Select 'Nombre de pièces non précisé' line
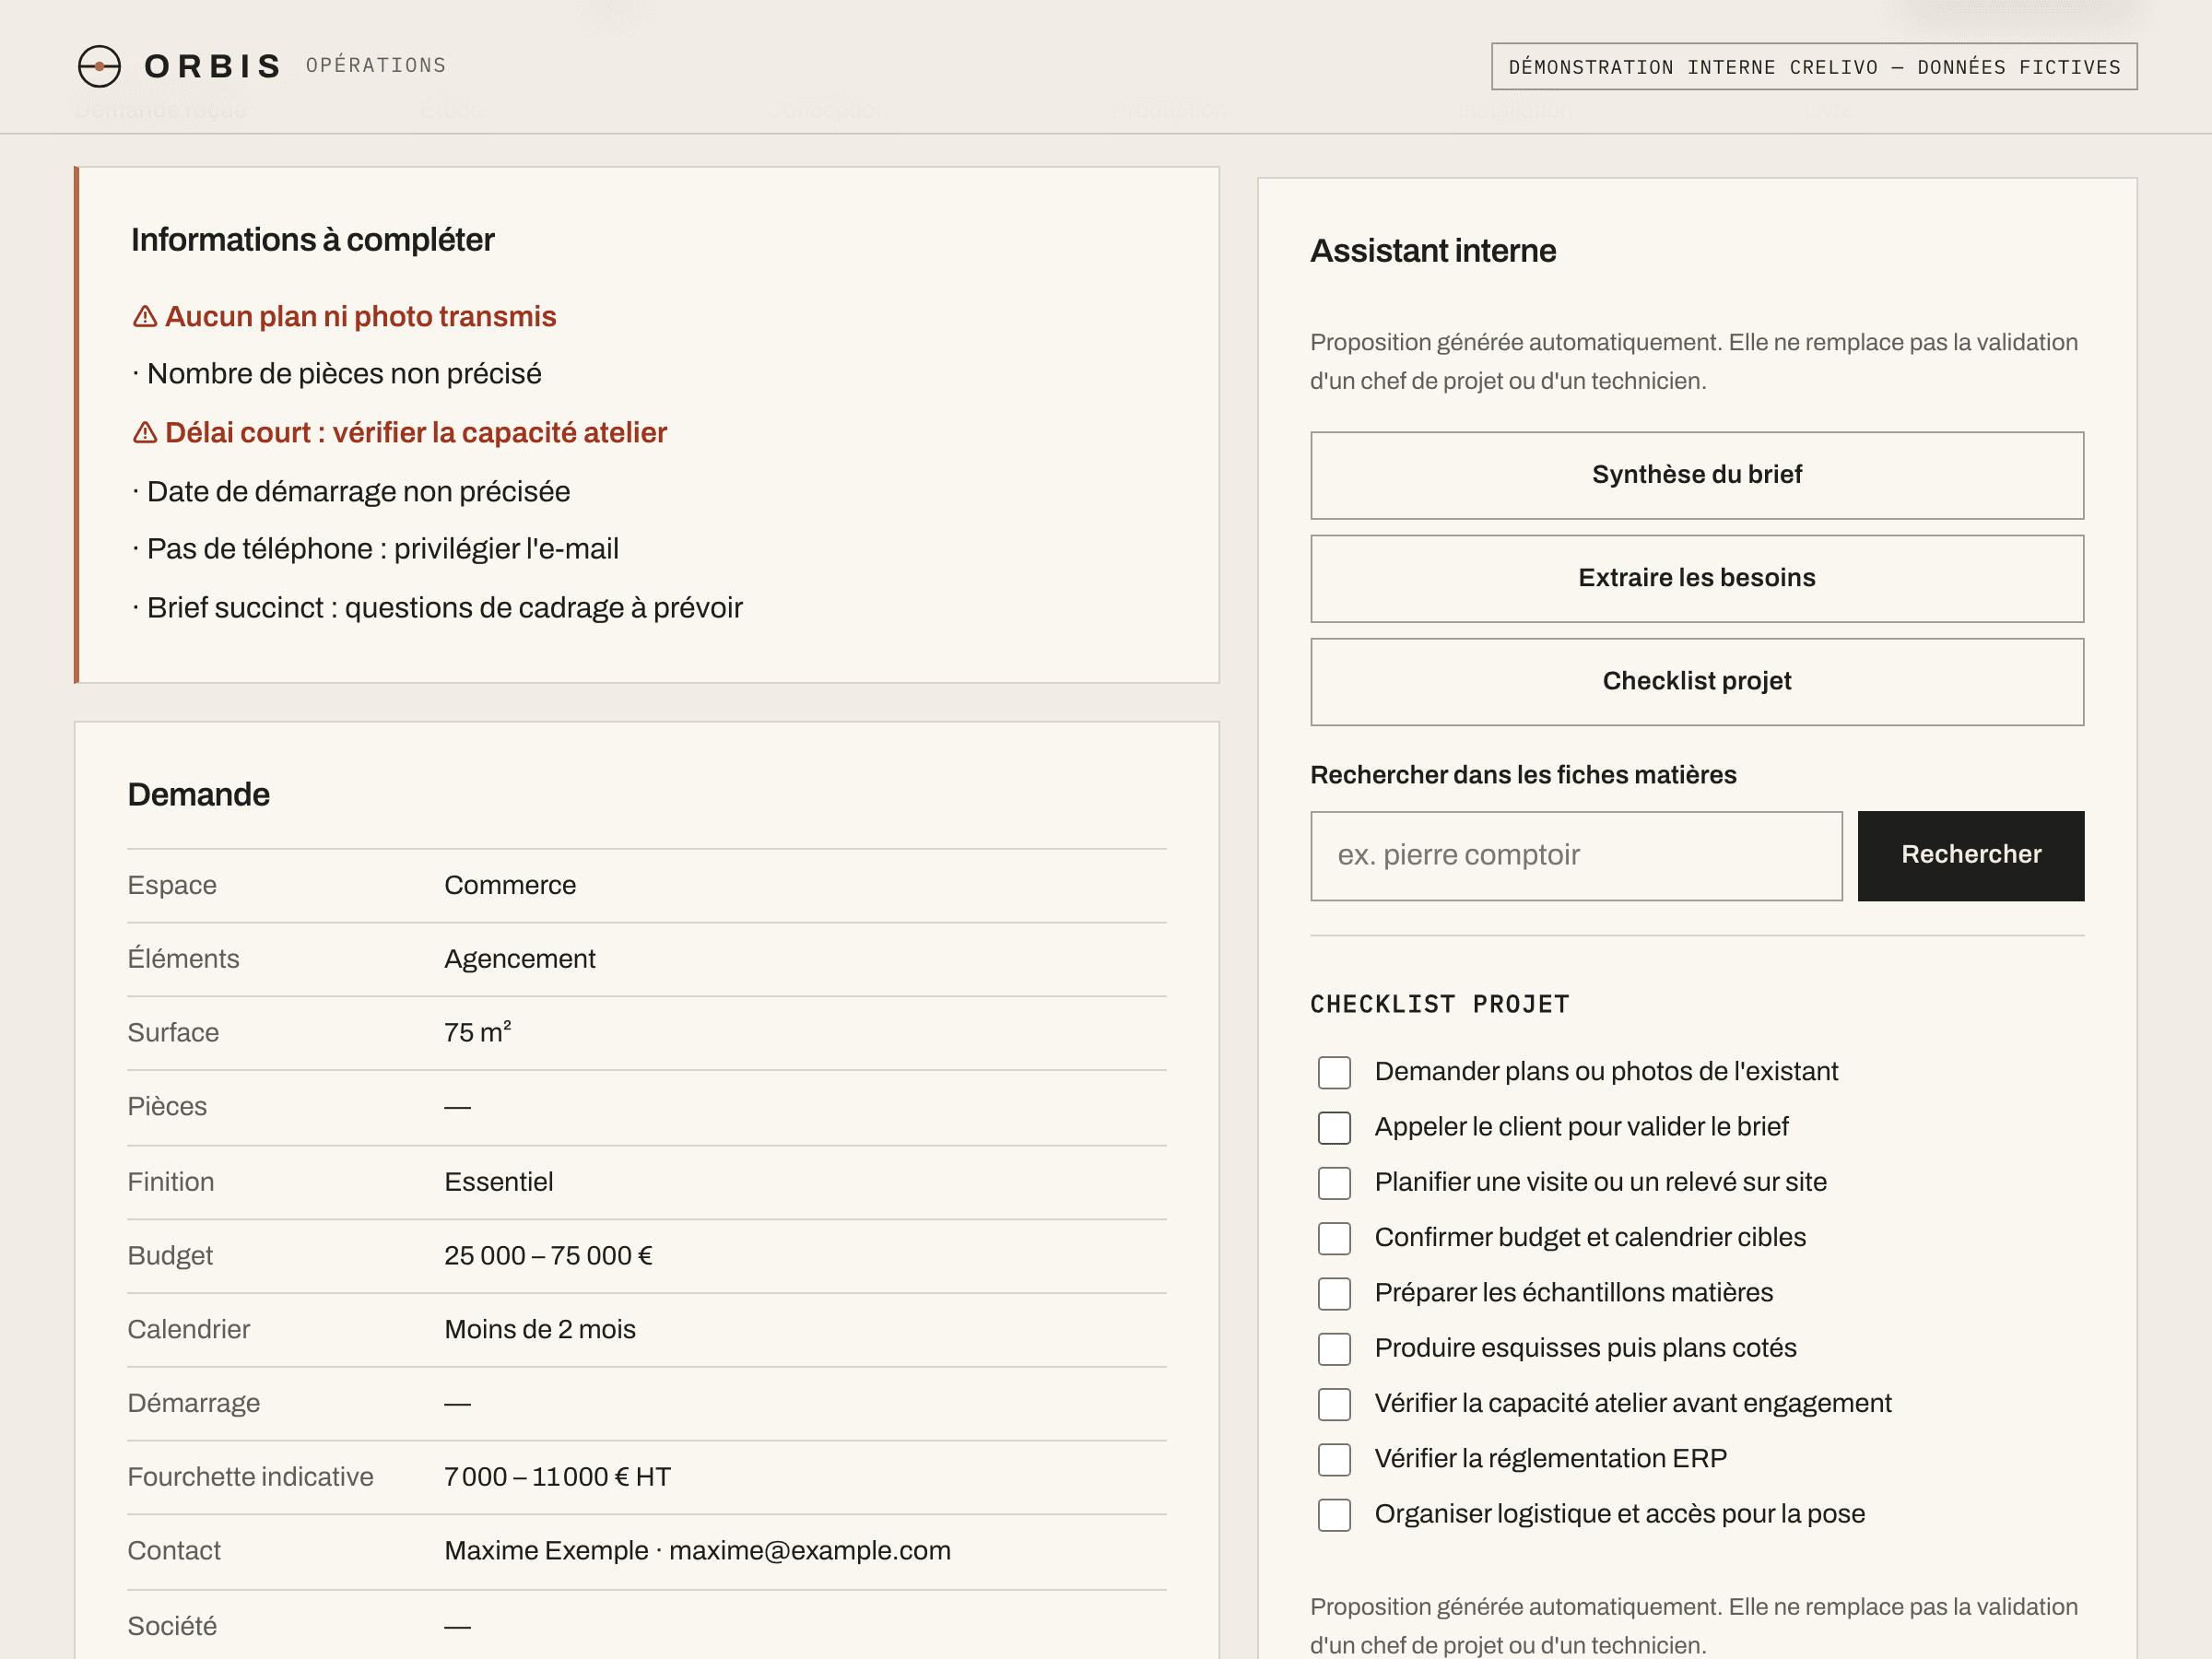 344,373
